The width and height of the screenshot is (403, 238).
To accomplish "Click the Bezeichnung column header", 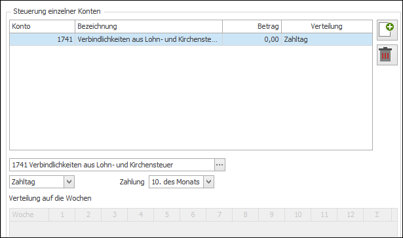I will pos(149,26).
